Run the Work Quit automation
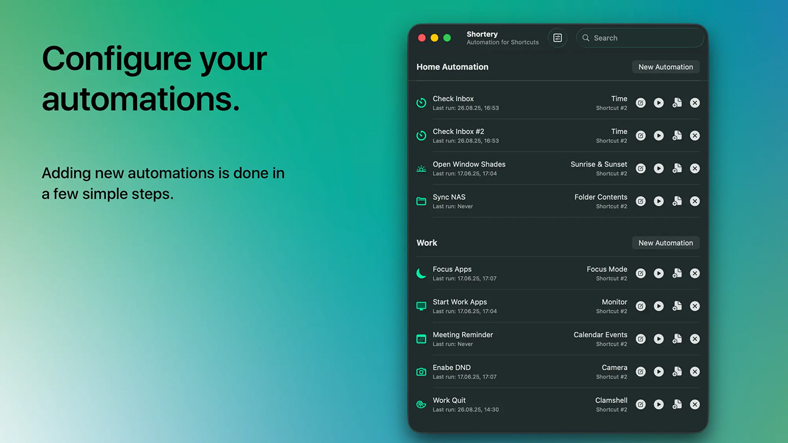 click(x=659, y=405)
